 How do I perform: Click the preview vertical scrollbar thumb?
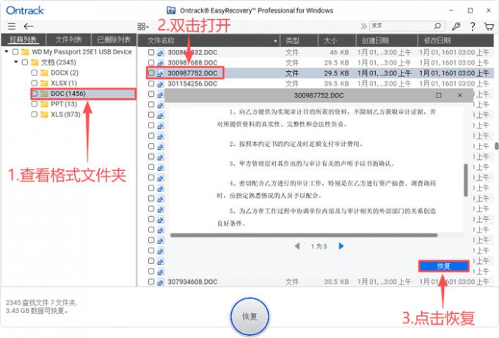click(465, 180)
